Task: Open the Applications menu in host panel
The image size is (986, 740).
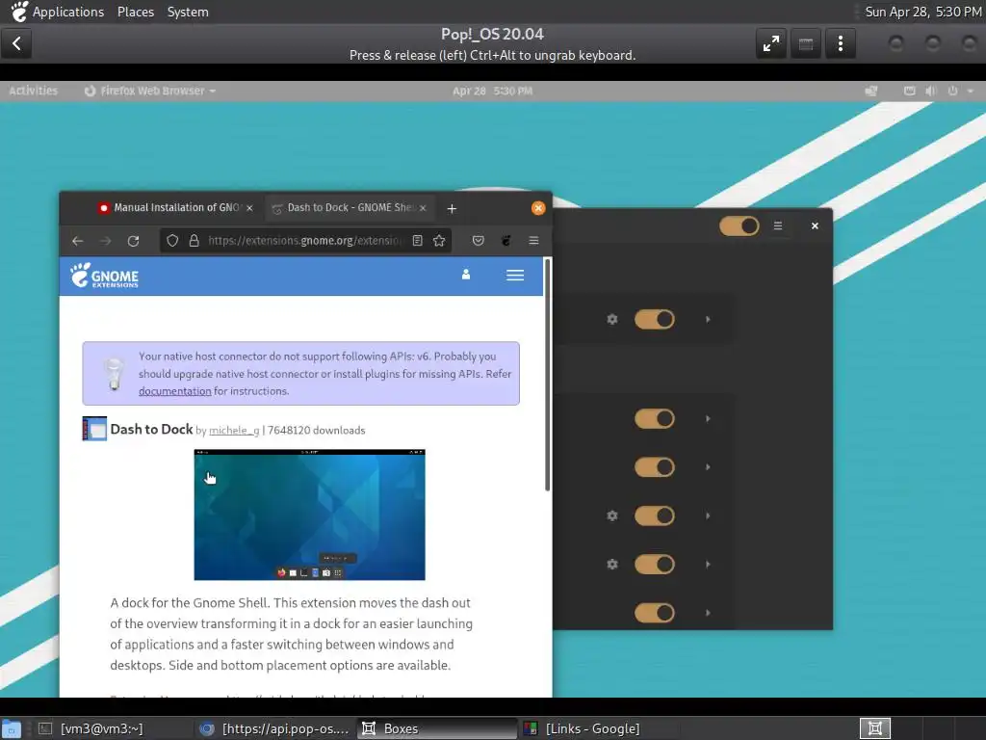Action: coord(68,12)
